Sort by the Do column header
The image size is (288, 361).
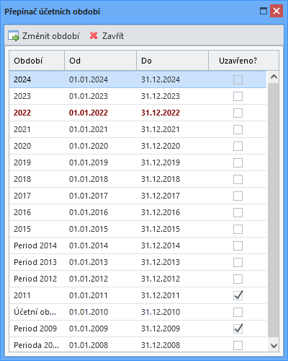[x=173, y=61]
